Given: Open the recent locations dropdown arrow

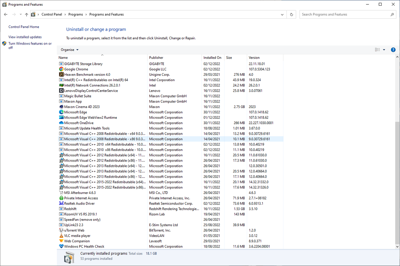Looking at the screenshot, I should 20,15.
